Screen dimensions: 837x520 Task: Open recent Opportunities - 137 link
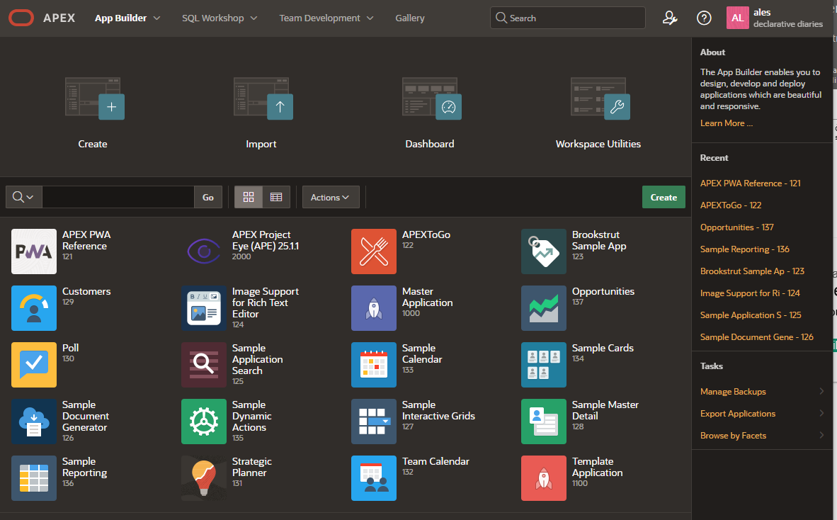[736, 227]
